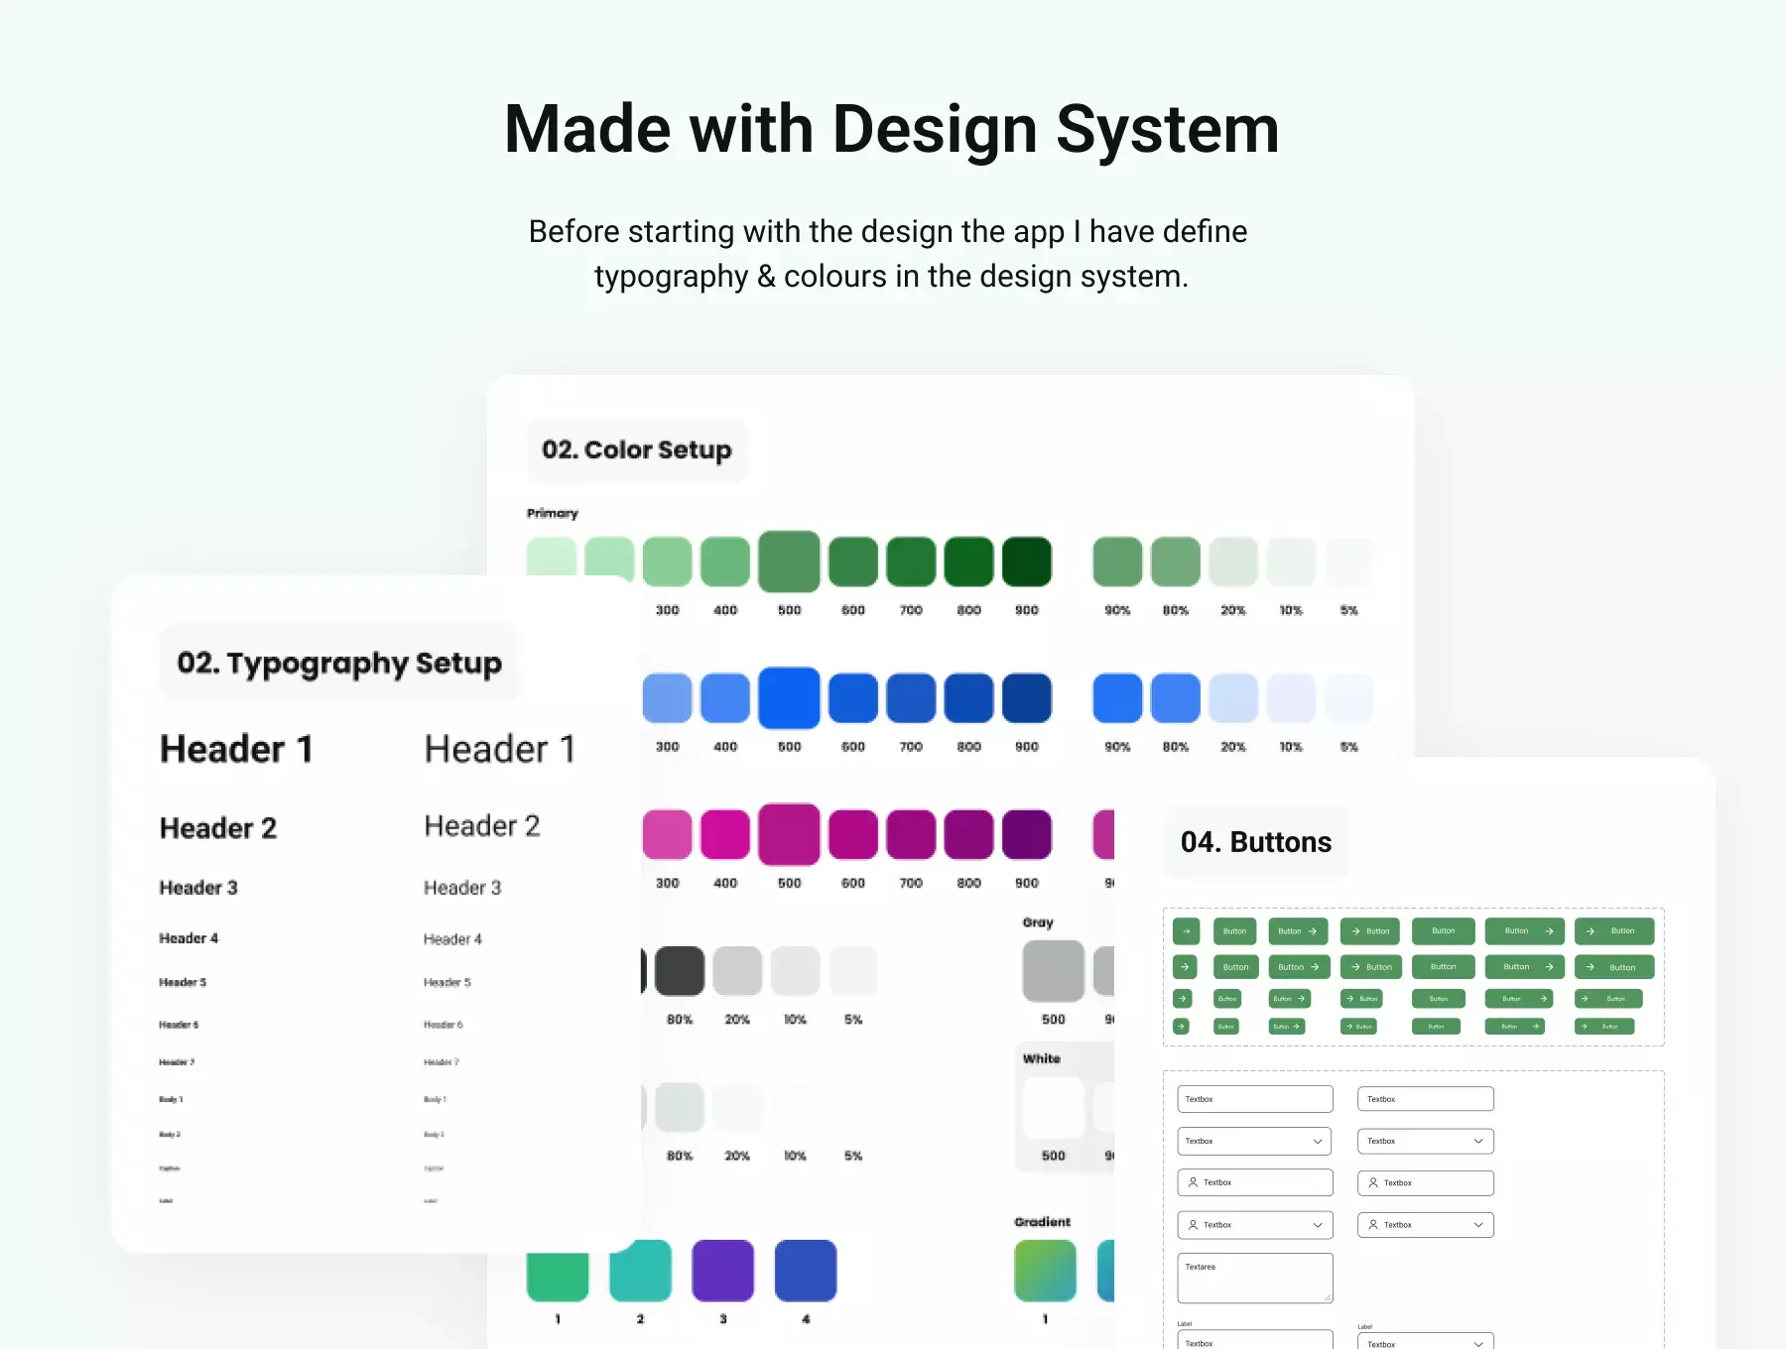Pick the magenta 300 swatch
This screenshot has width=1786, height=1349.
[668, 834]
